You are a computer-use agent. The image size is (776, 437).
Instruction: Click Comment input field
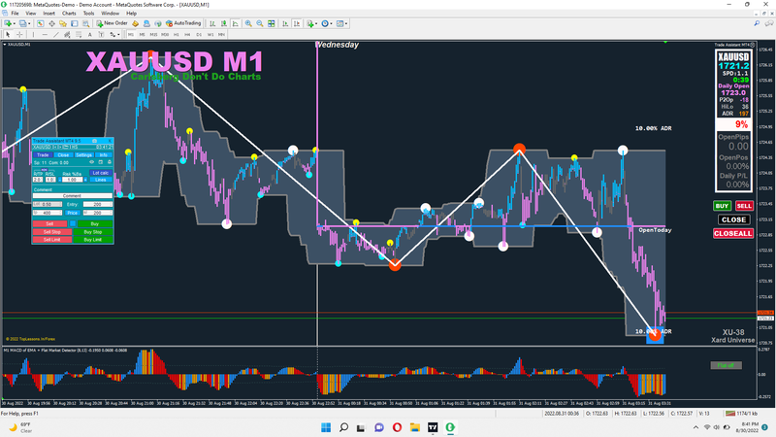pyautogui.click(x=72, y=196)
